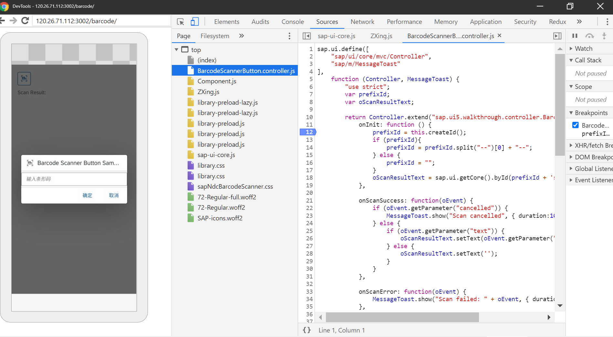The image size is (613, 337).
Task: Collapse the top frame tree node
Action: coord(176,49)
